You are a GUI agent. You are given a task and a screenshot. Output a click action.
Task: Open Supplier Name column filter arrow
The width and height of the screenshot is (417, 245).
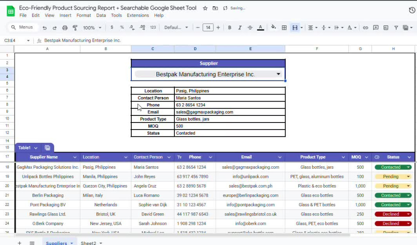coord(75,157)
